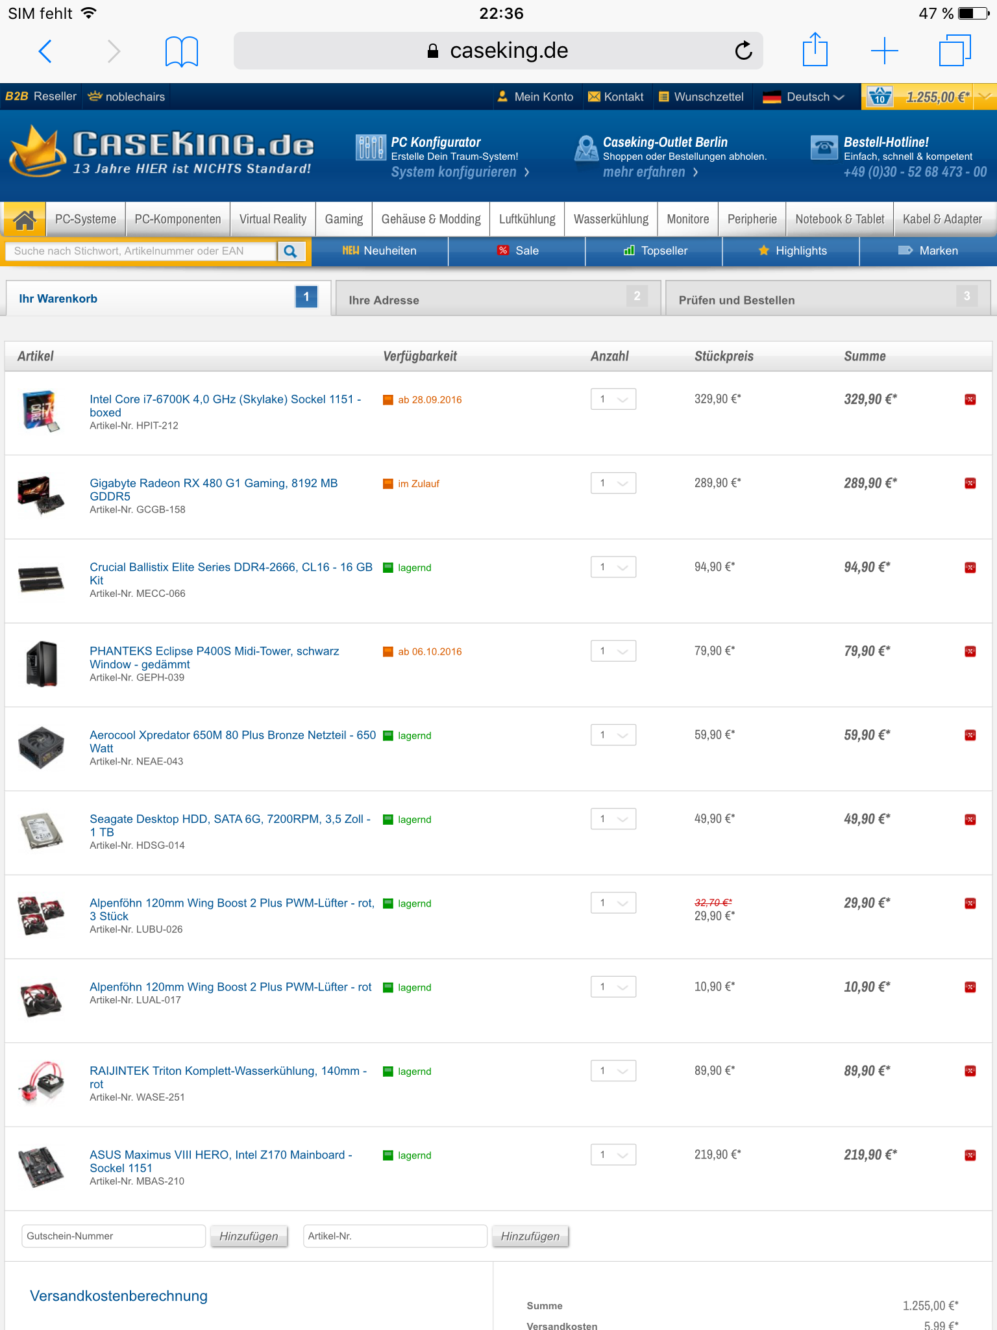Open the Highlights section

pyautogui.click(x=791, y=251)
